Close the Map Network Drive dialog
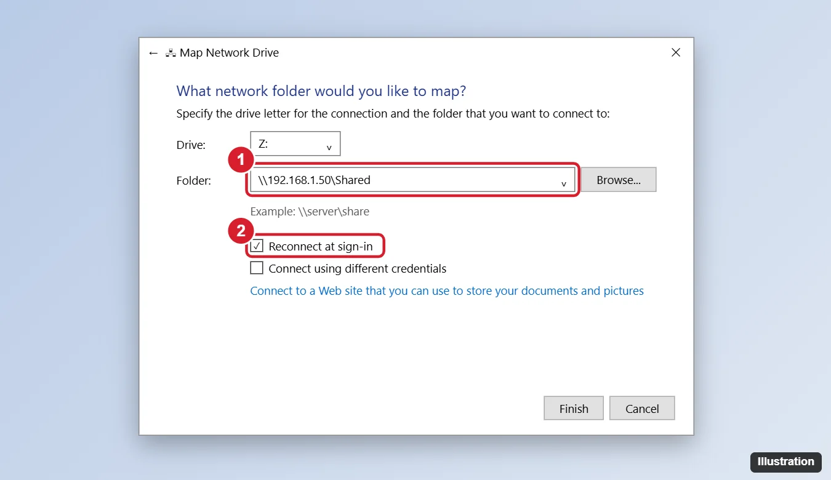This screenshot has height=480, width=831. pyautogui.click(x=675, y=52)
